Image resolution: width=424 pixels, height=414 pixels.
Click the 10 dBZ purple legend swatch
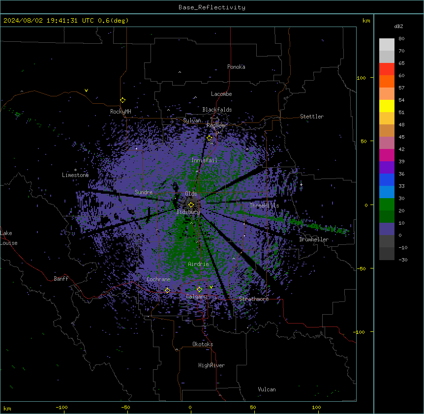[x=387, y=229]
